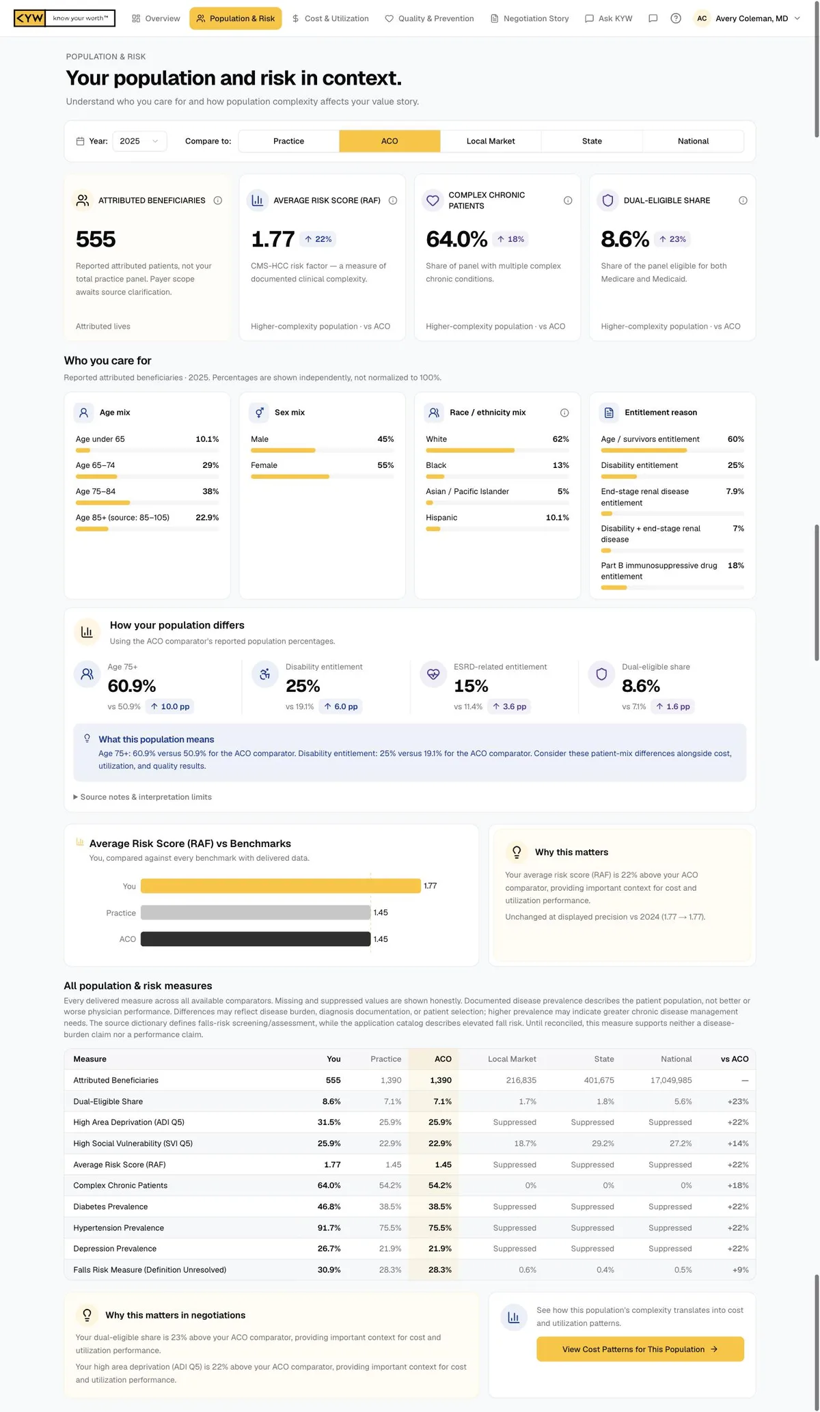Click the Practice 1.45 benchmark bar
Viewport: 820px width, 1412px height.
(x=256, y=913)
